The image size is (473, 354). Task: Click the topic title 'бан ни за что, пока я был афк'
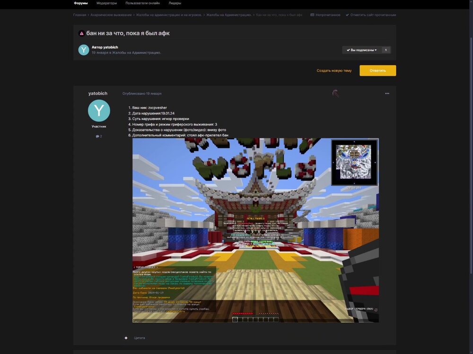128,34
